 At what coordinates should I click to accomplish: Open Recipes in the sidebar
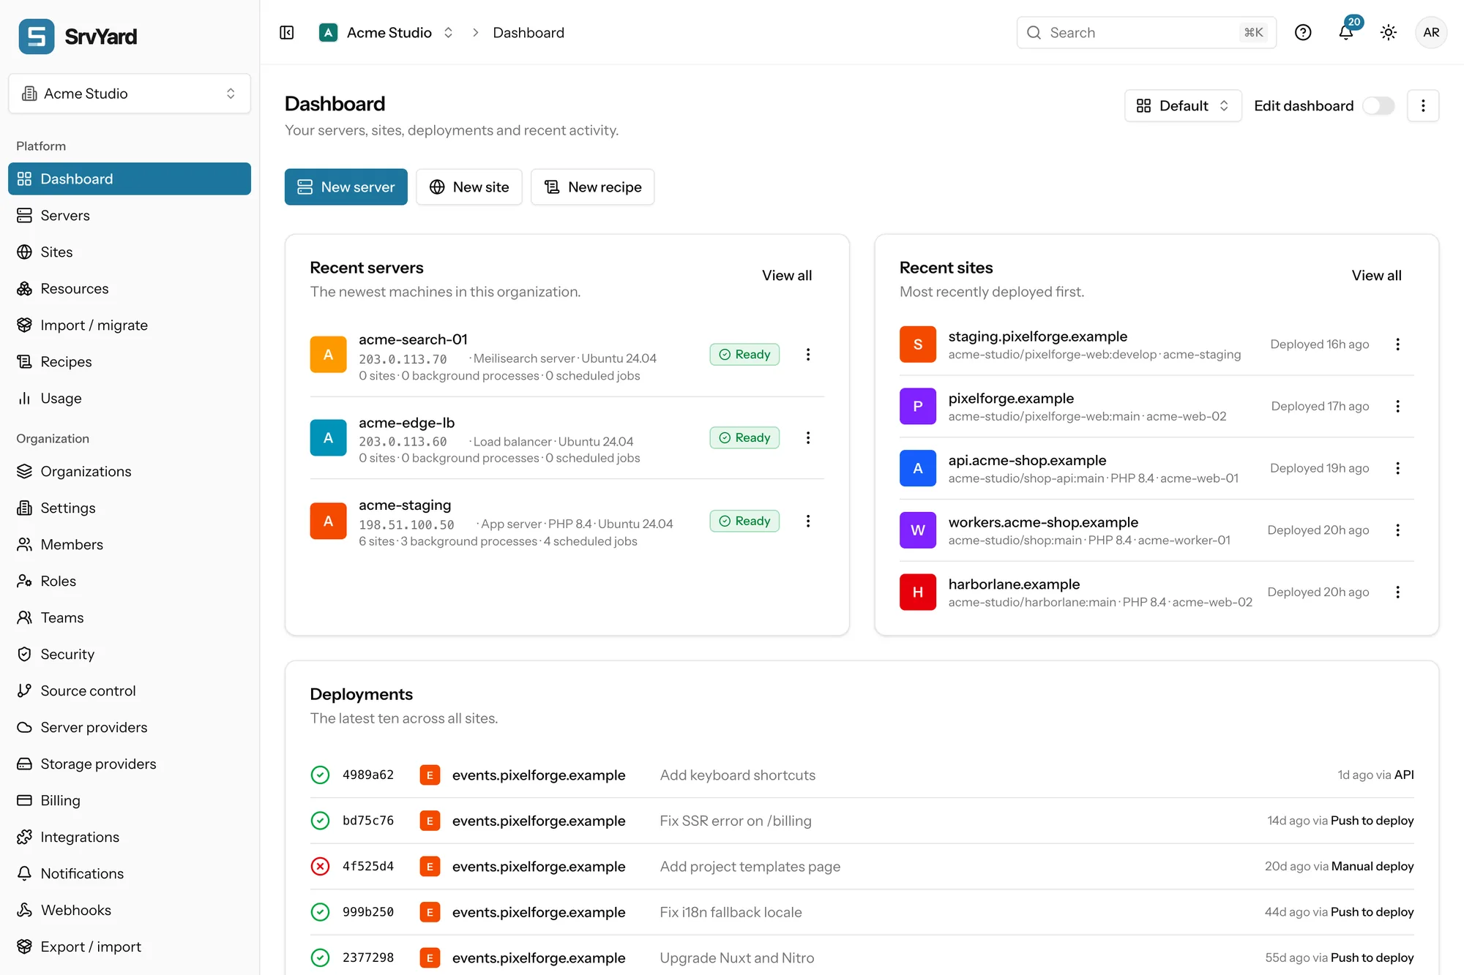(x=130, y=361)
